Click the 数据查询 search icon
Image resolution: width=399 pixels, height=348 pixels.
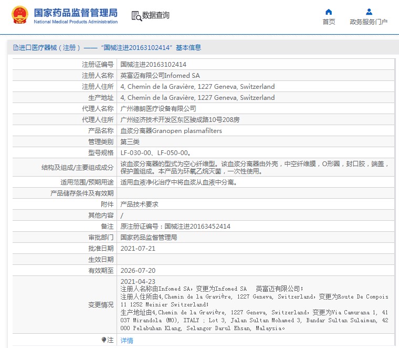click(x=136, y=16)
